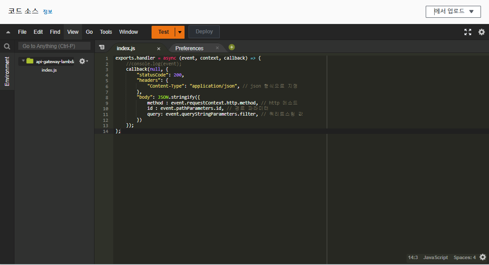489x265 pixels.
Task: Click the tab list icon left of index.js tab
Action: [x=102, y=47]
